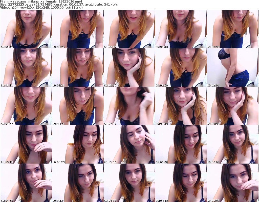Open the frame timestamped 00:01:36
259x202 pixels.
[129, 68]
